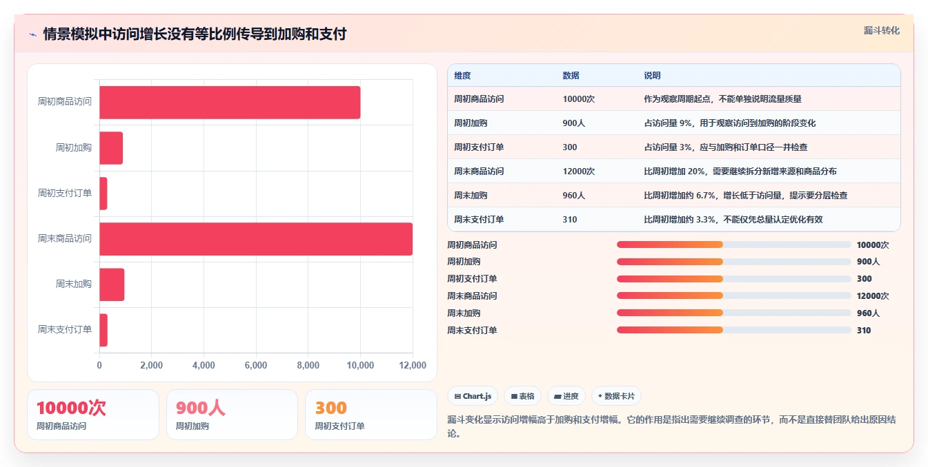Click the 周初支付订单 progress bar
Viewport: 928px width, 467px height.
click(x=734, y=279)
